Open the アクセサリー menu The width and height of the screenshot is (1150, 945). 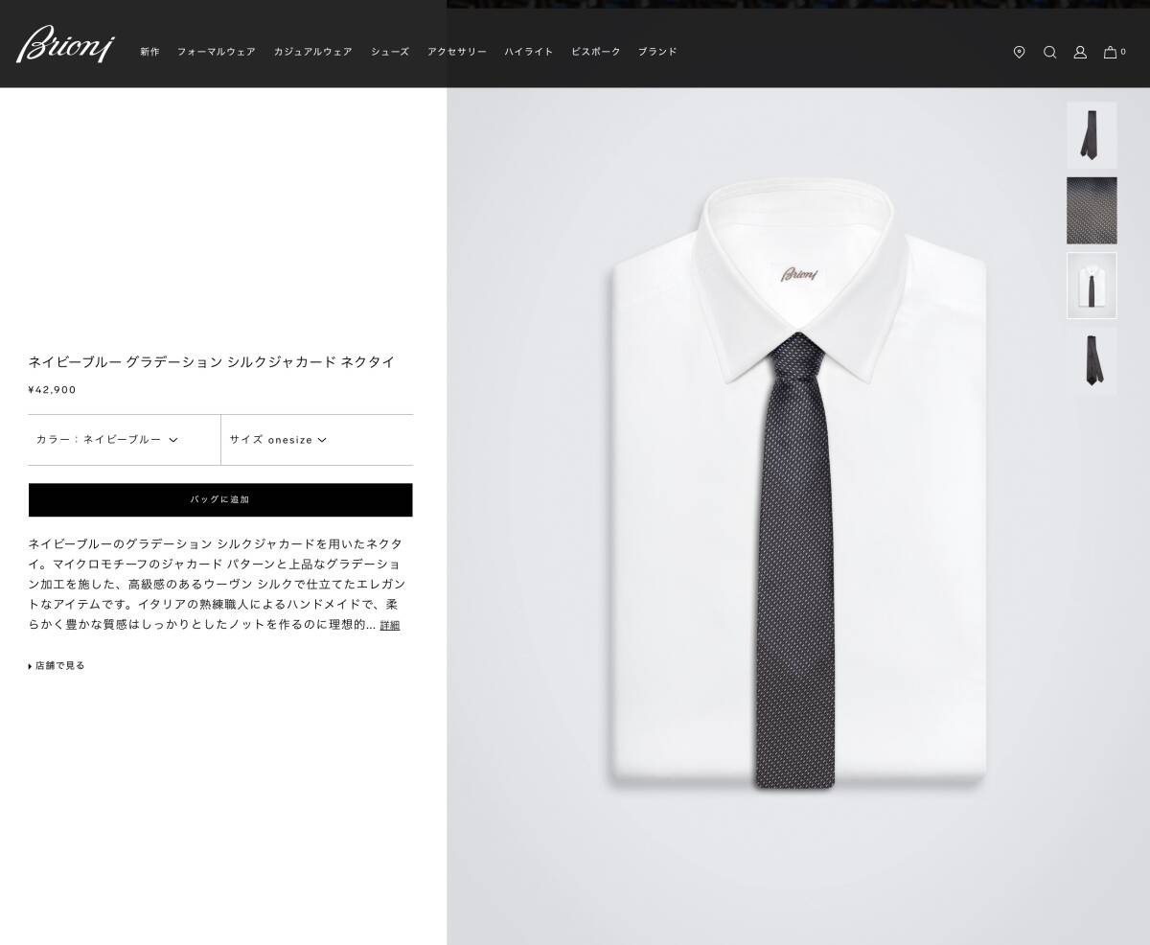click(457, 52)
